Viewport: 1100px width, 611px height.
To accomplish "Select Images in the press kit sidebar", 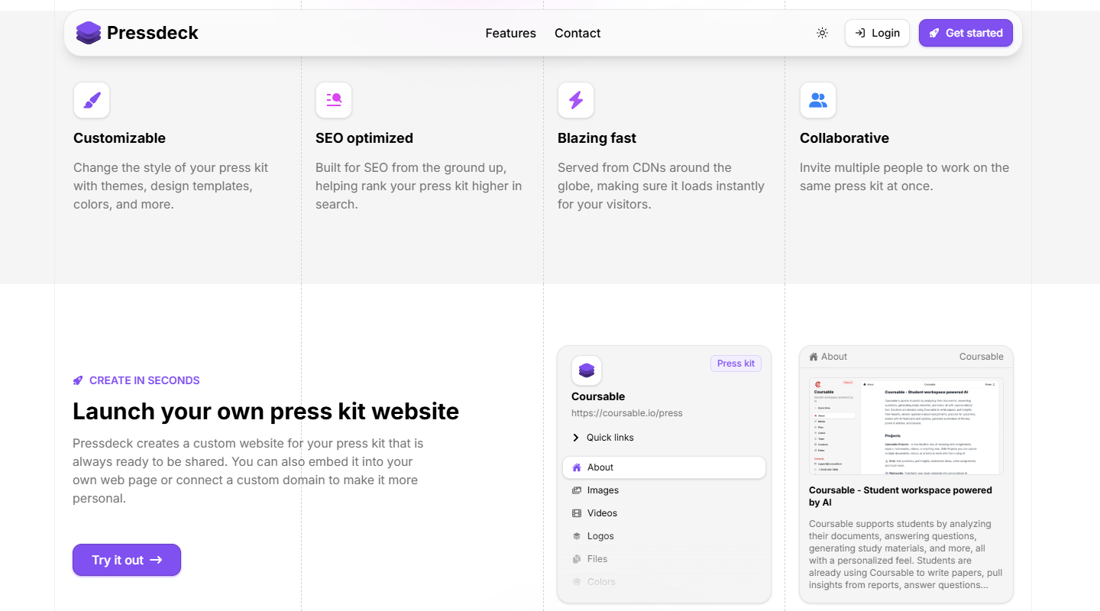I will click(602, 490).
